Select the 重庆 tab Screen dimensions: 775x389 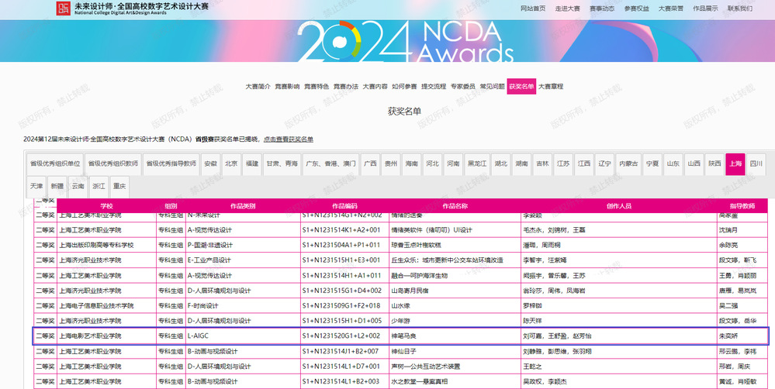(119, 186)
